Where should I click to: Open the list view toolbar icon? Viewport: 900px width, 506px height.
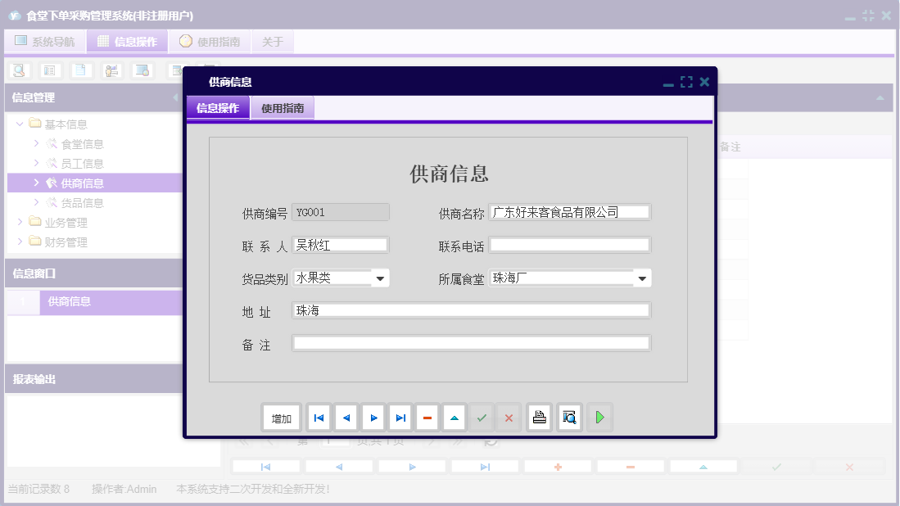50,70
